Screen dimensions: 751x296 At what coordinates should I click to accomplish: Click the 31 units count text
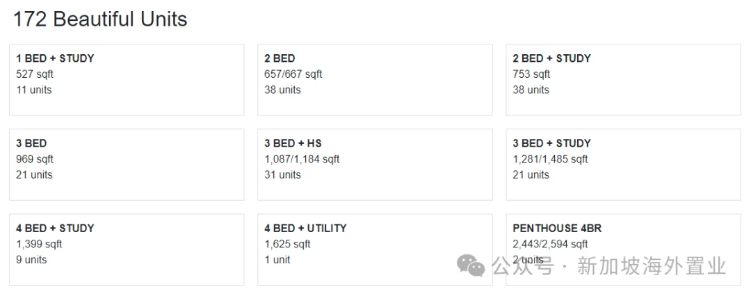(282, 175)
